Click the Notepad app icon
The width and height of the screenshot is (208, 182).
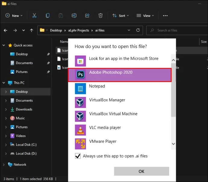[80, 89]
